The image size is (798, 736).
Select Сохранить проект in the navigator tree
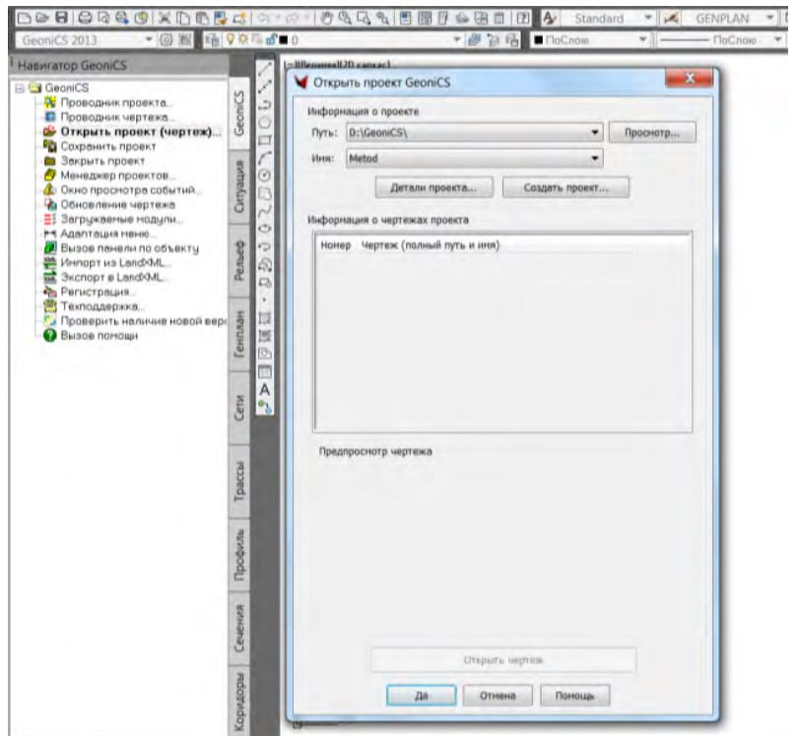point(108,147)
